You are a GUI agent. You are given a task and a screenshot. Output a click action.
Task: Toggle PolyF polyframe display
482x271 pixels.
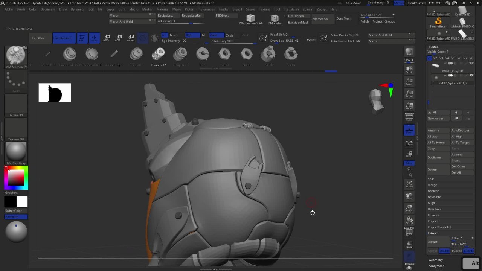coord(409,232)
